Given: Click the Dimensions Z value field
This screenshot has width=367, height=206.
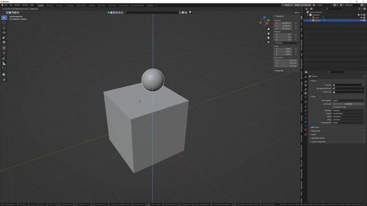Looking at the screenshot, I should [x=286, y=66].
